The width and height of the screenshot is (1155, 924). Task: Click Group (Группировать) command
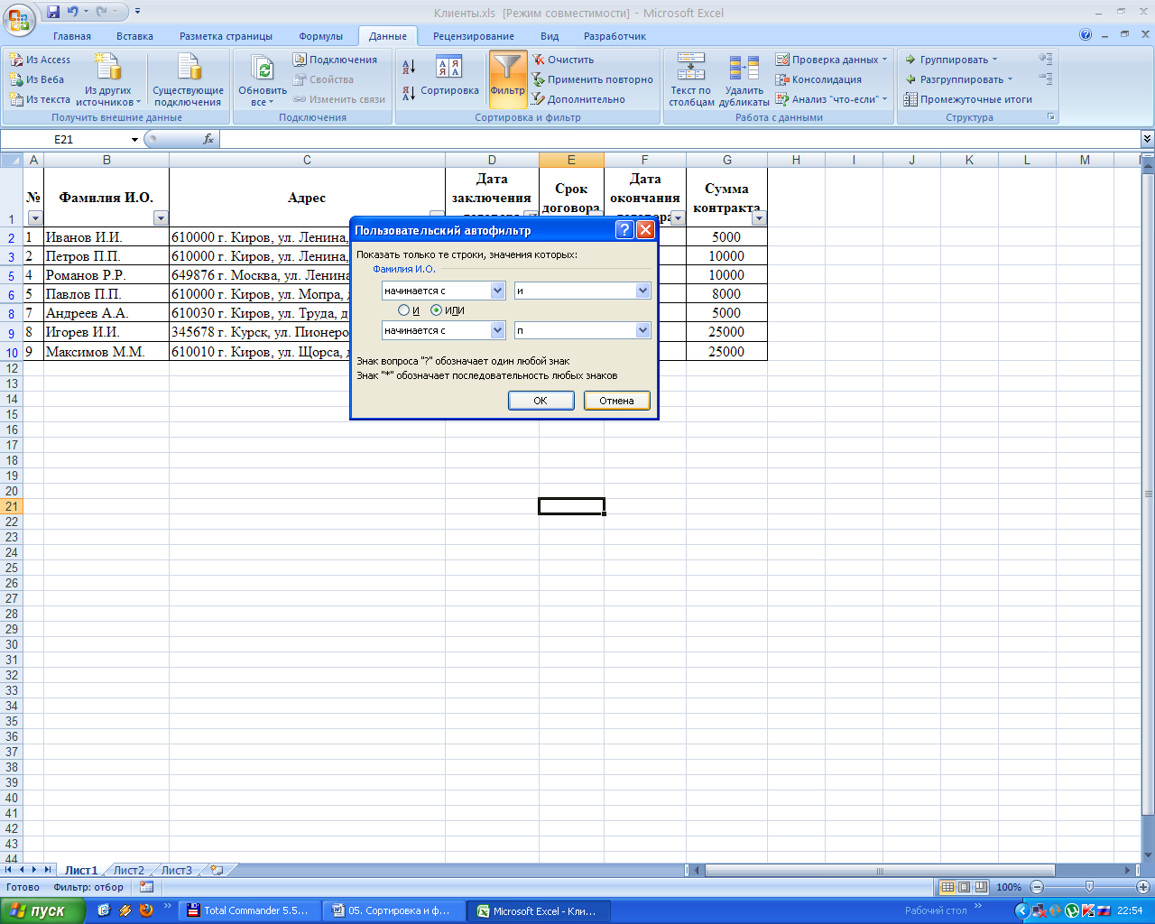951,60
